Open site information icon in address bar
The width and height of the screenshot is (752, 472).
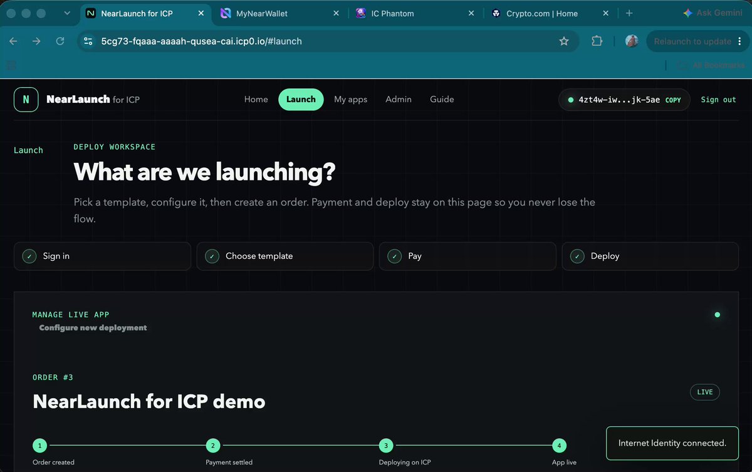[88, 41]
